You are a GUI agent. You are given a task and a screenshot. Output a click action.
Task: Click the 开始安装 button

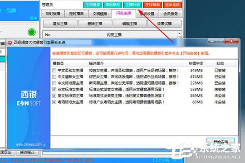click(x=220, y=142)
